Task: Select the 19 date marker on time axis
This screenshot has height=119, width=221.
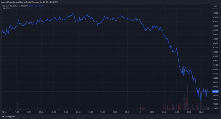Action: (140, 112)
